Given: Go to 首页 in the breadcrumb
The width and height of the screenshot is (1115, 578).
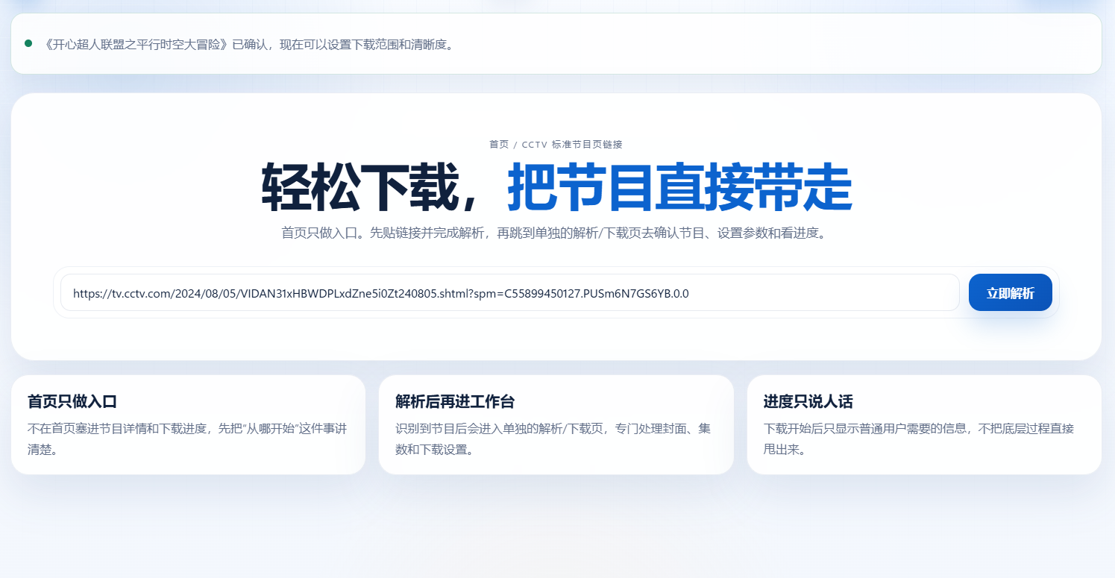Looking at the screenshot, I should pos(498,145).
